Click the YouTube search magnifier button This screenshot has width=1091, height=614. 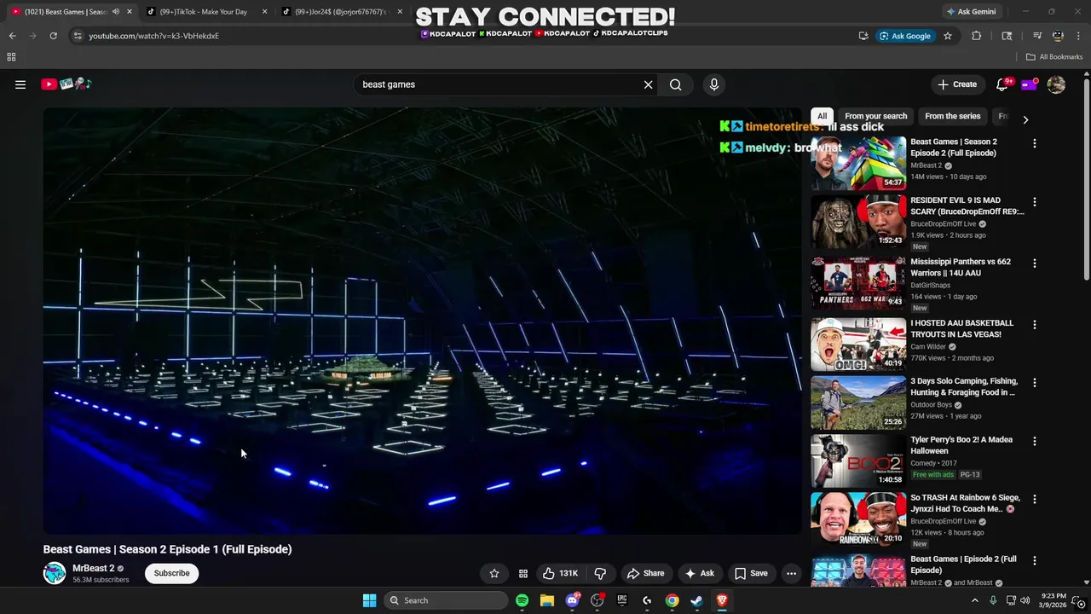tap(675, 84)
